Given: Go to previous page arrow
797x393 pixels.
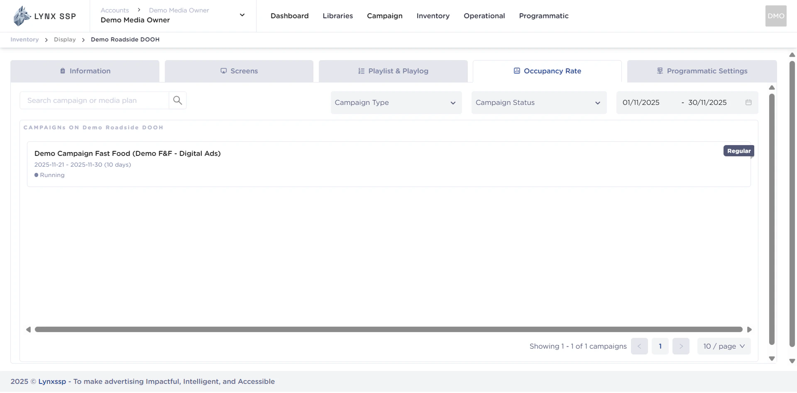Looking at the screenshot, I should tap(639, 346).
